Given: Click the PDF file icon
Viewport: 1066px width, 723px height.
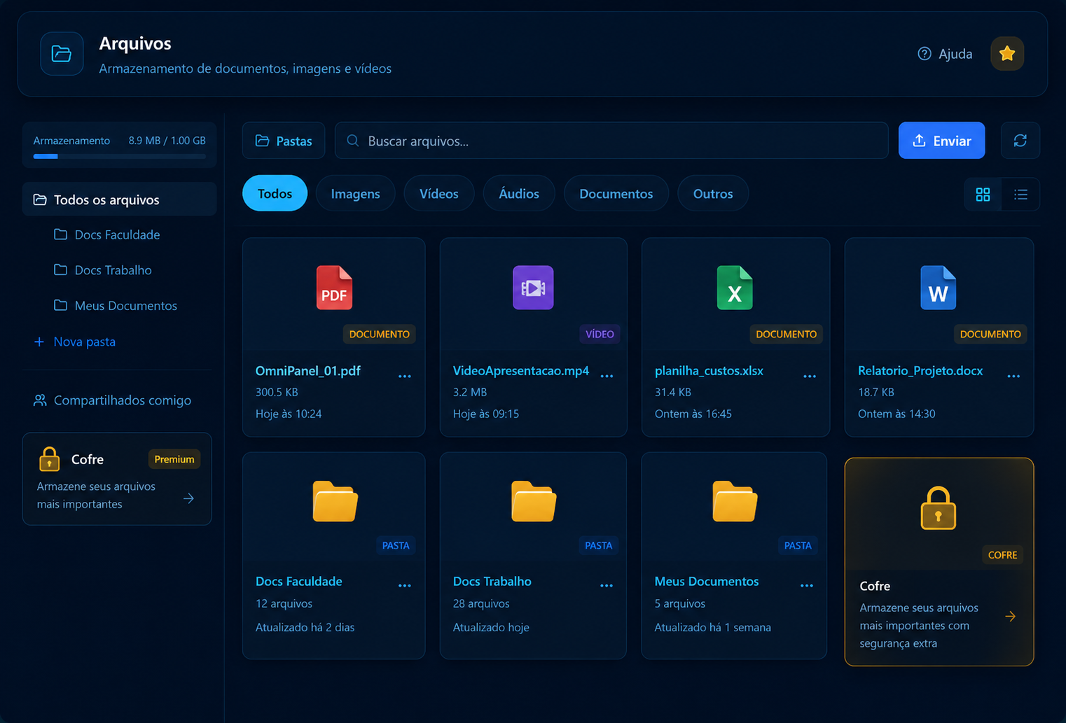Looking at the screenshot, I should (334, 288).
